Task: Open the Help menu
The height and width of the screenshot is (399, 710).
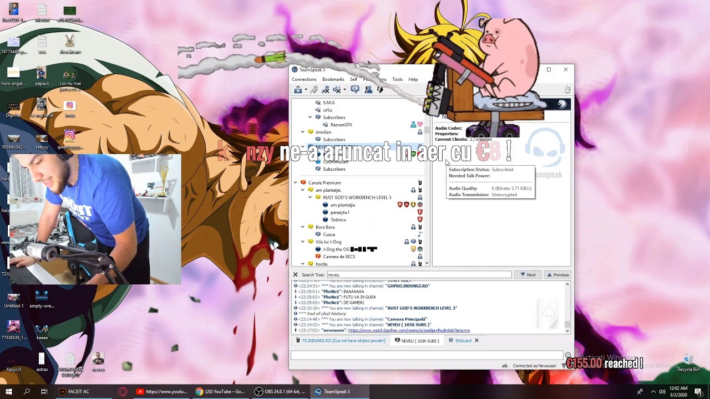Action: pos(413,79)
